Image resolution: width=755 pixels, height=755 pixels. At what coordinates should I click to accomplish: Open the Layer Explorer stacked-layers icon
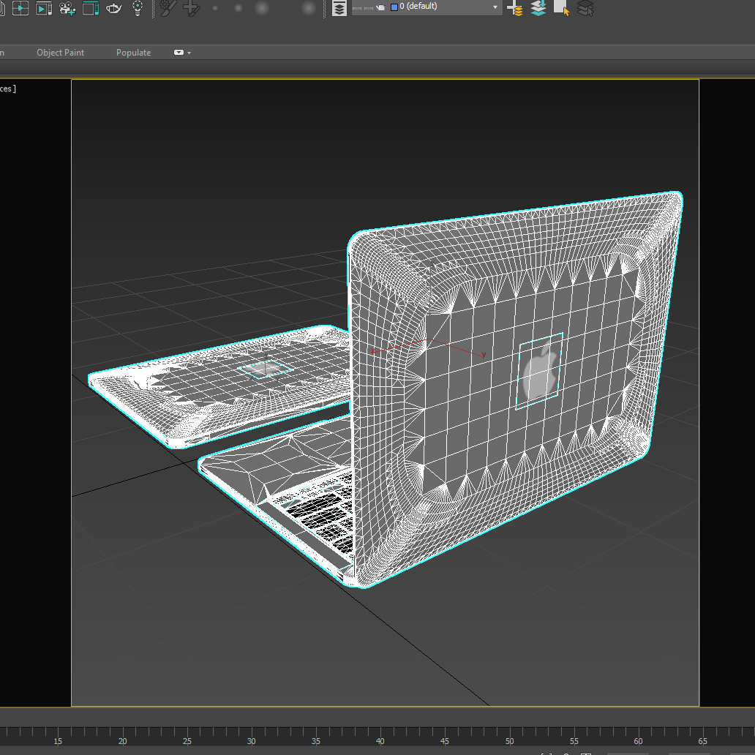pyautogui.click(x=339, y=8)
